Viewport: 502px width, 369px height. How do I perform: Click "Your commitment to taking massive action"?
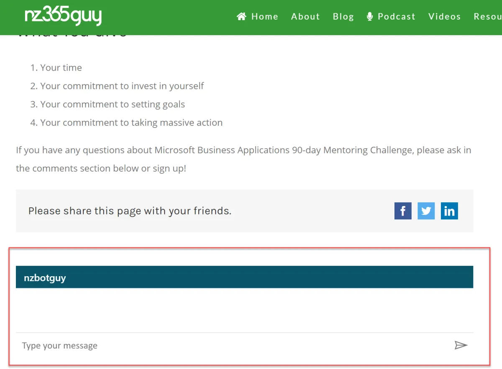coord(131,123)
